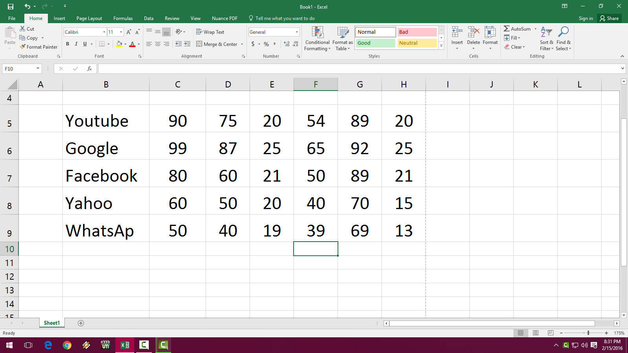Image resolution: width=628 pixels, height=353 pixels.
Task: Switch to the Formulas tab
Action: [123, 18]
